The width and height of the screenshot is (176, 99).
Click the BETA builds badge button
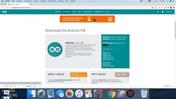pyautogui.click(x=122, y=75)
